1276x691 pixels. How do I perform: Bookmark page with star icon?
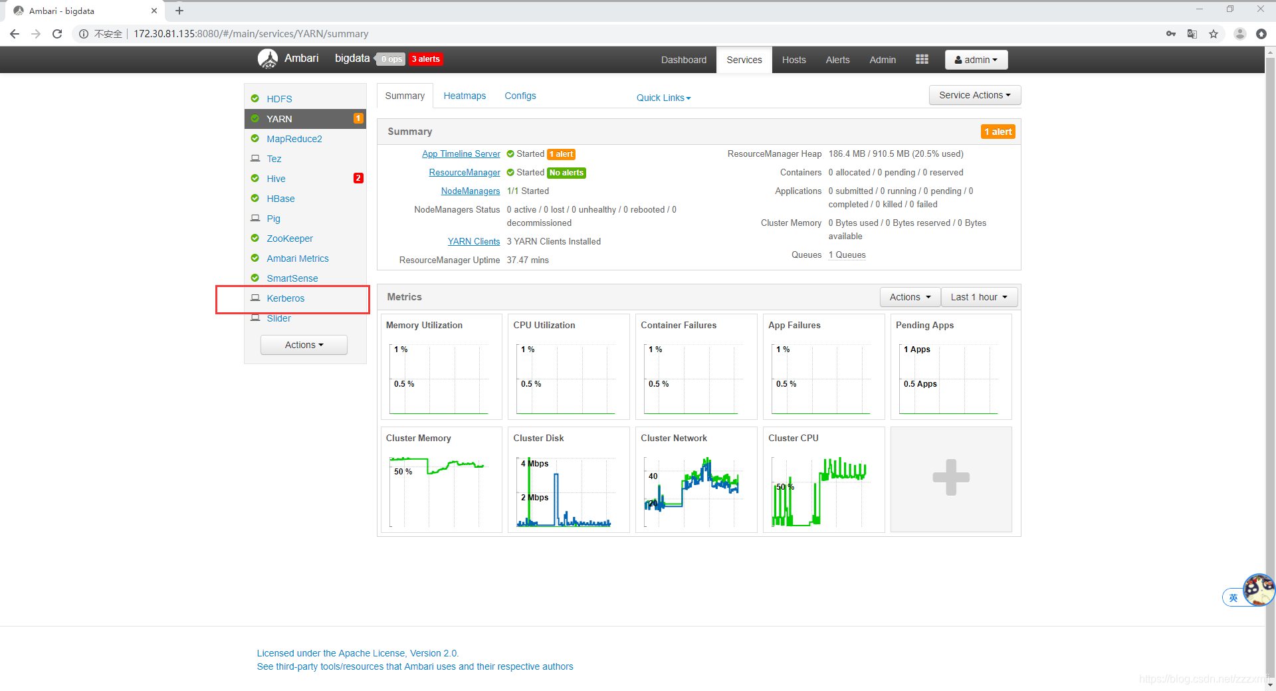(x=1214, y=34)
